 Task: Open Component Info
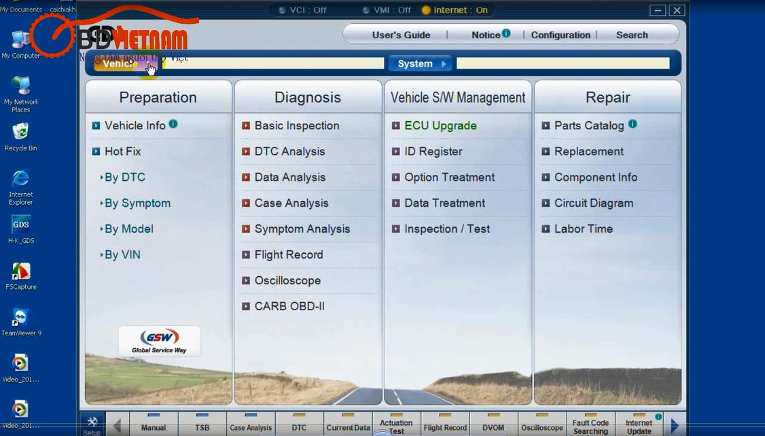pos(596,178)
